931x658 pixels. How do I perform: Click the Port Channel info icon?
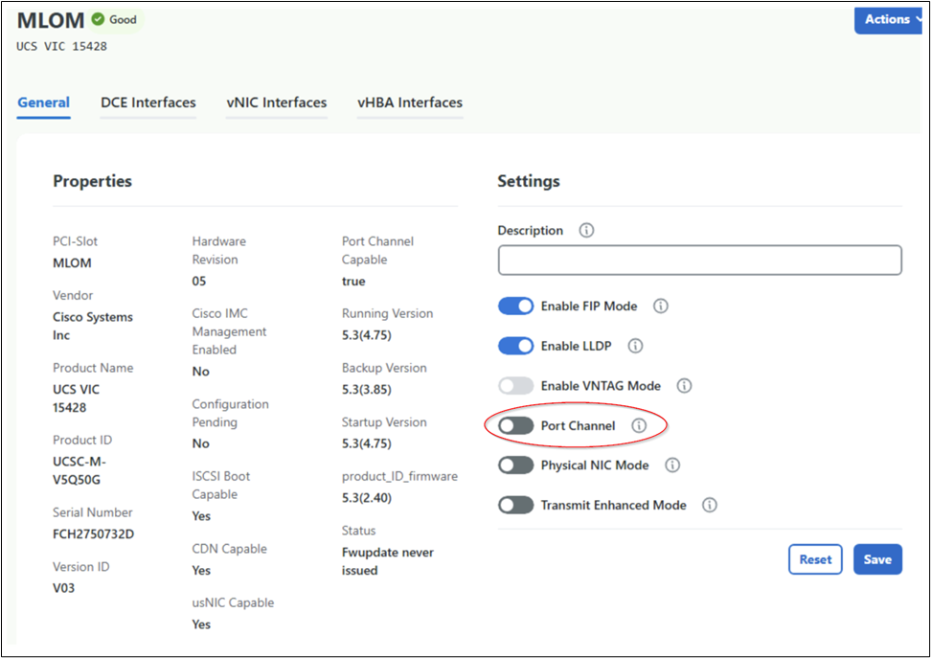point(639,425)
